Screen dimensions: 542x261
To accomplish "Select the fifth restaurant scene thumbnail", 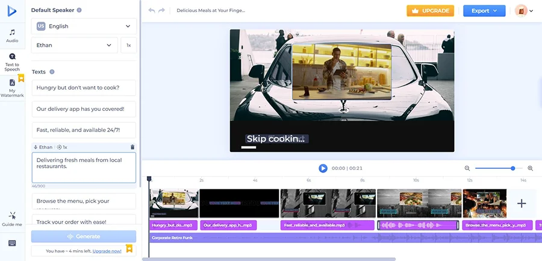I will coord(485,203).
